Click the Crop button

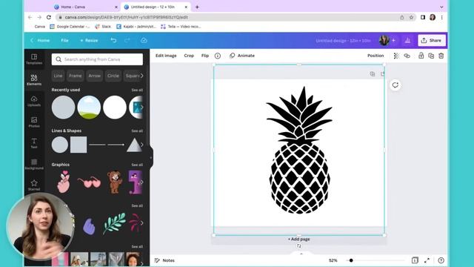point(189,56)
